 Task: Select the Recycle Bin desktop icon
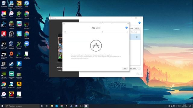[x=4, y=4]
